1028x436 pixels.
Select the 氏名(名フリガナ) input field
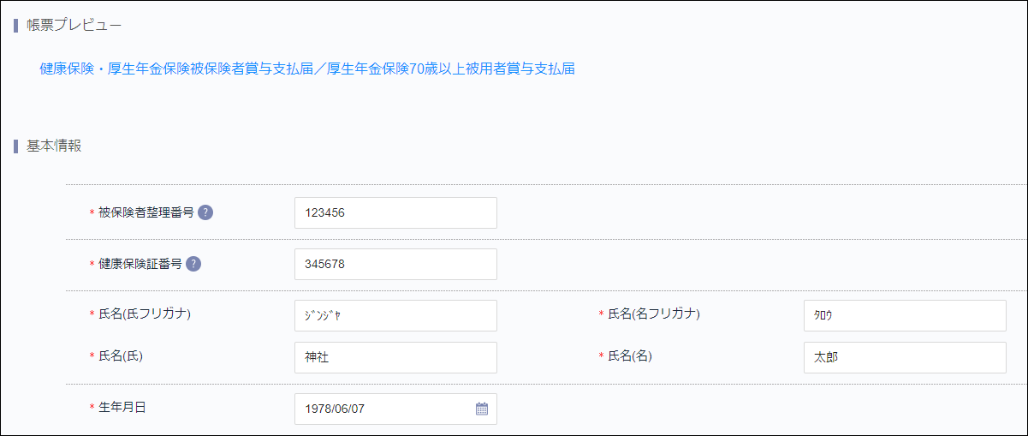[x=905, y=314]
